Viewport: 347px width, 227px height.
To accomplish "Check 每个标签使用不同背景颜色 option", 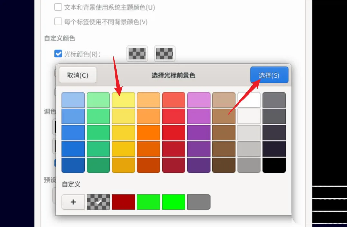I will coord(58,21).
